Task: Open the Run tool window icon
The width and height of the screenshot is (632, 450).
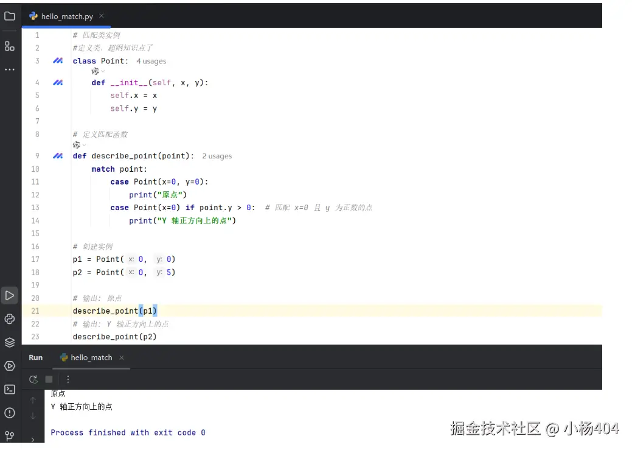Action: pyautogui.click(x=10, y=296)
